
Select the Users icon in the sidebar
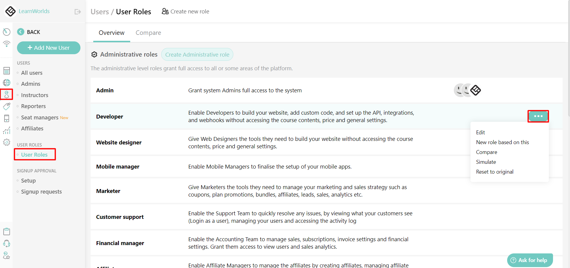coord(7,94)
